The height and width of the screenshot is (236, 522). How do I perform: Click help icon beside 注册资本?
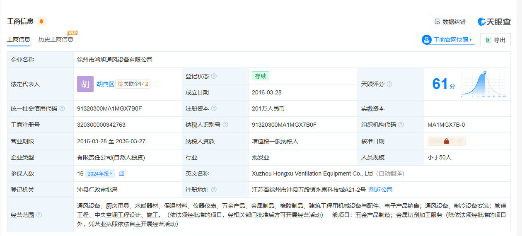pos(214,108)
